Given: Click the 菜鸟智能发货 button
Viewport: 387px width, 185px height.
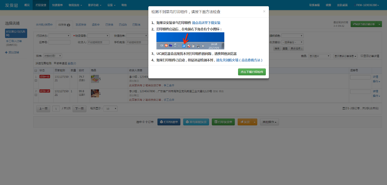Looking at the screenshot, I should [x=196, y=122].
